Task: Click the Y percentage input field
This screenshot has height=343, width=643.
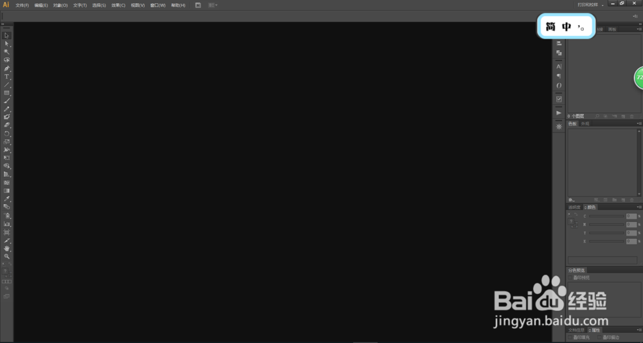Action: [x=631, y=233]
